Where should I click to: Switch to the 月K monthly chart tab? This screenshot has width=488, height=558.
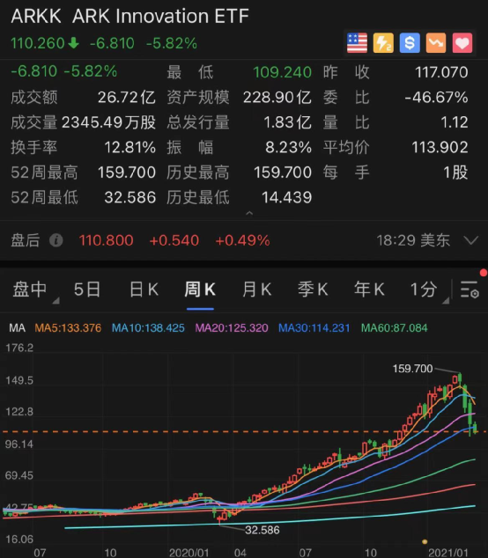257,289
